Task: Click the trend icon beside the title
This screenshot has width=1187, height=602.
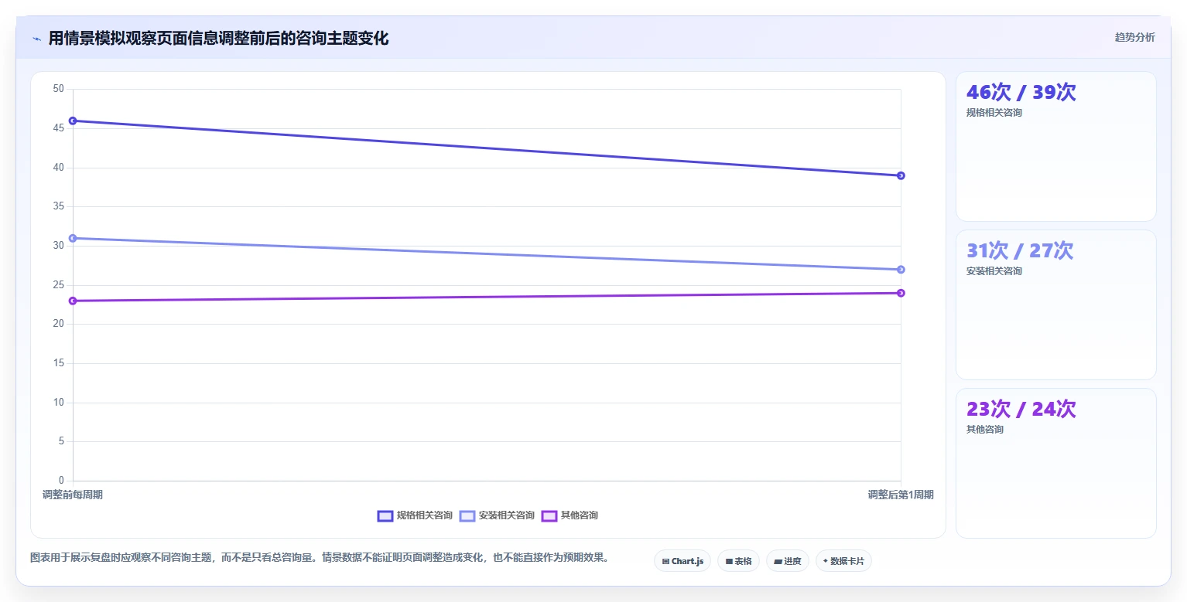Action: tap(36, 39)
